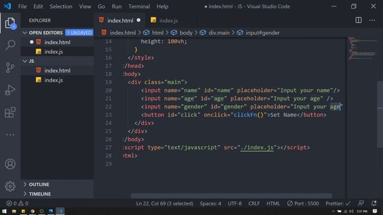Close the unsaved index.html tab via dot
This screenshot has width=383, height=215.
138,20
